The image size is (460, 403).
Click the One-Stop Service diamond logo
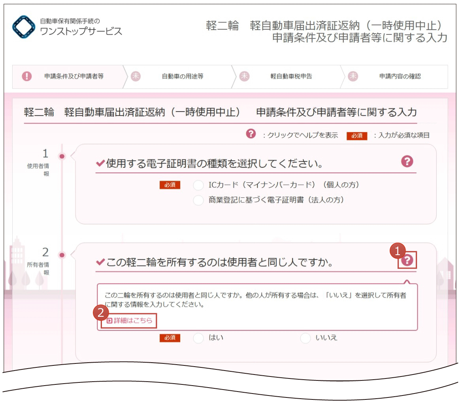coord(24,27)
